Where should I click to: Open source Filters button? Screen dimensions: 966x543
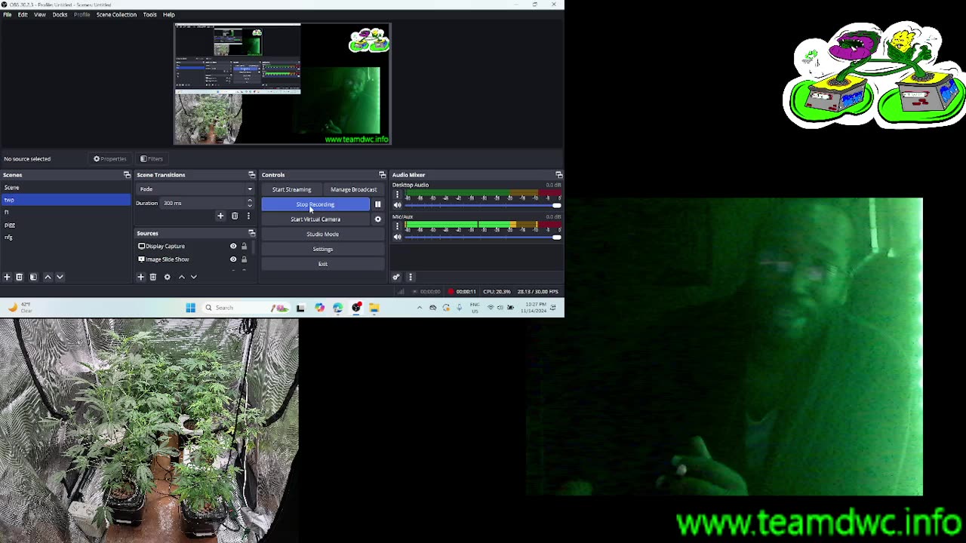pyautogui.click(x=152, y=159)
